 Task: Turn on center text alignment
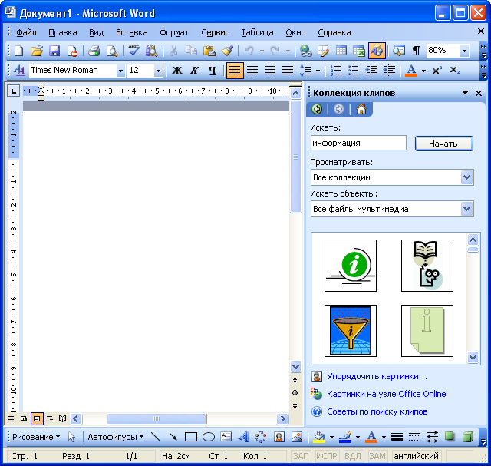coord(252,70)
